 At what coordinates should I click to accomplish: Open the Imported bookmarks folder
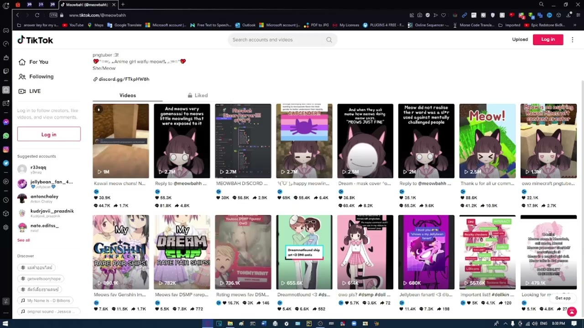click(x=509, y=25)
